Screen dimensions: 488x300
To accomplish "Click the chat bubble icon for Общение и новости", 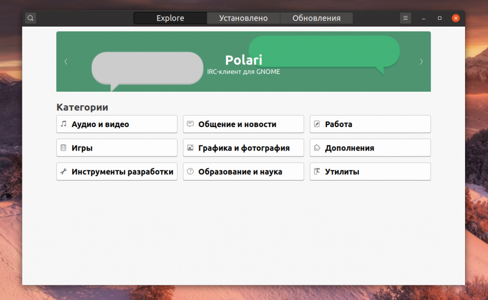I will (190, 124).
